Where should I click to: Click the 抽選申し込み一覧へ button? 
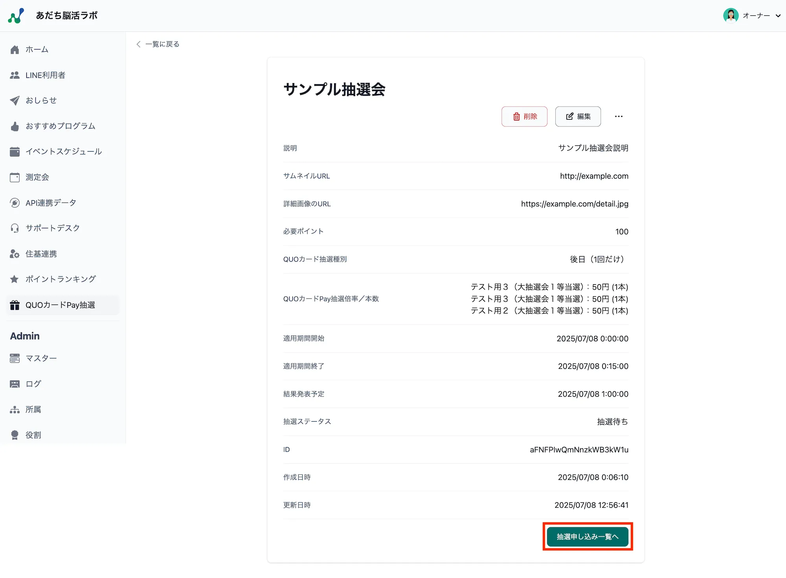587,536
